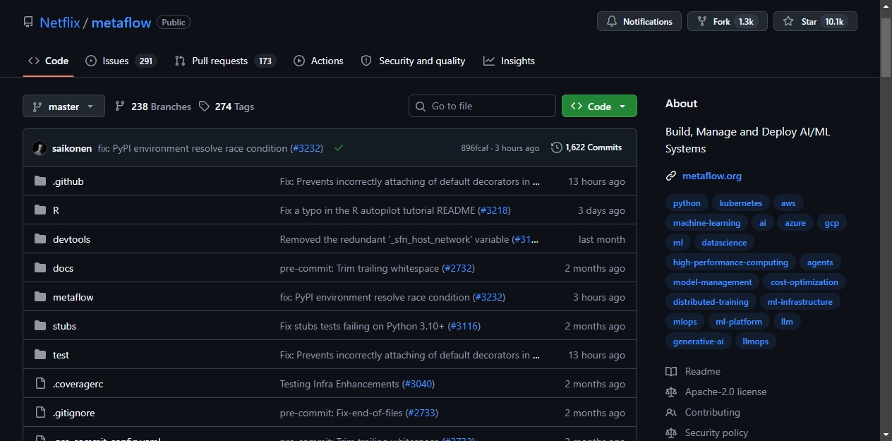892x441 pixels.
Task: Click the file icon for .gitignore
Action: point(40,413)
